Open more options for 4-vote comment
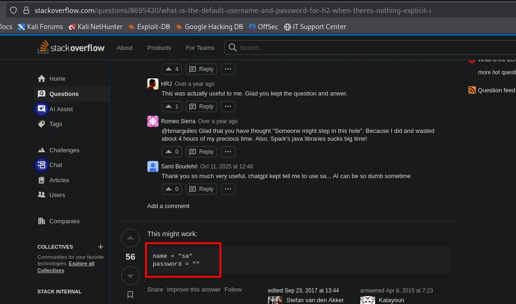The height and width of the screenshot is (304, 516). [x=228, y=69]
